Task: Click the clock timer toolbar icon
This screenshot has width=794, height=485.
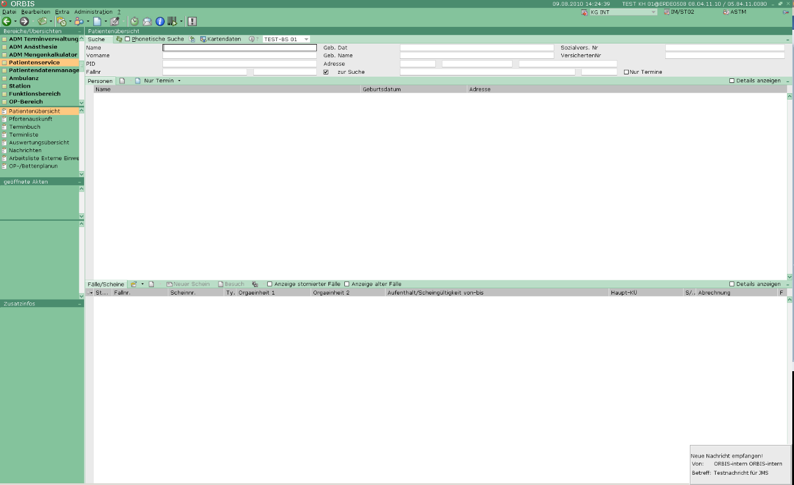Action: tap(134, 21)
